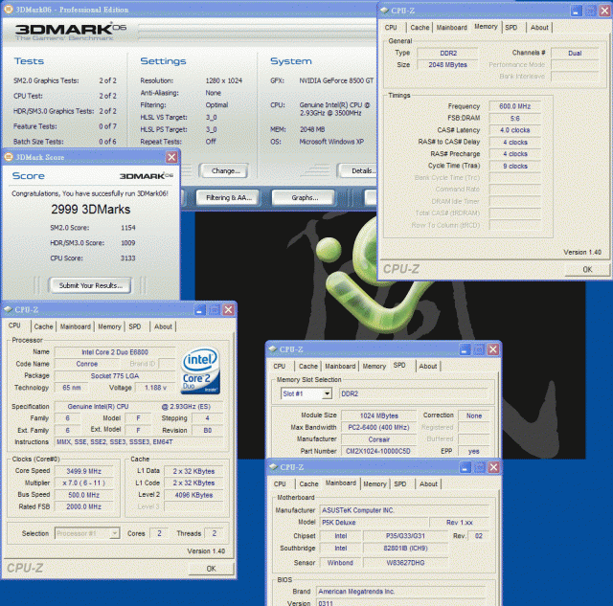Open SPD tab in CPU-Z Mainboard window
Viewport: 613px width, 606px height.
(400, 484)
